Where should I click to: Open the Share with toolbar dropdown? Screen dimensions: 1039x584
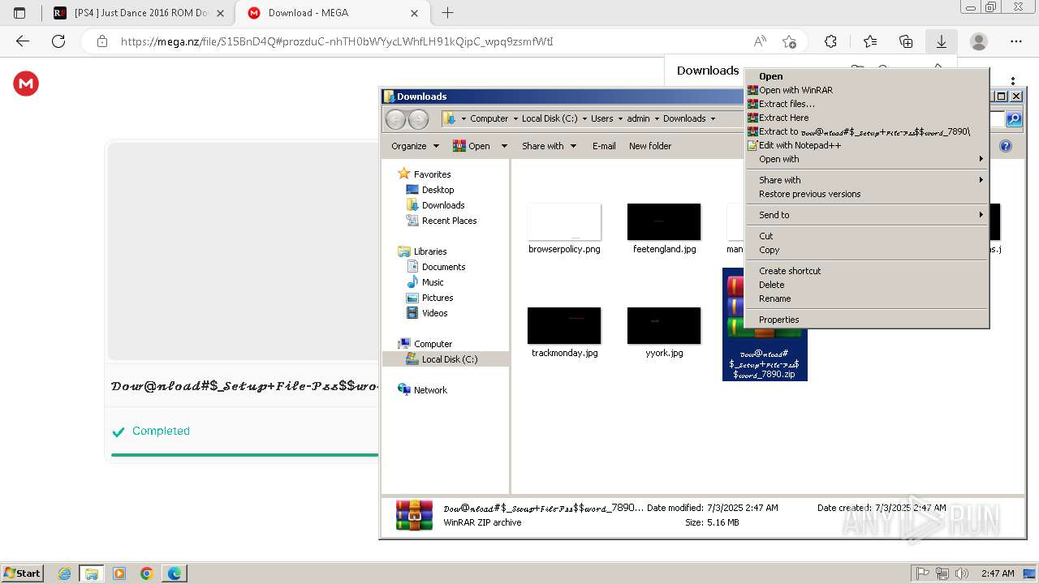coord(550,146)
